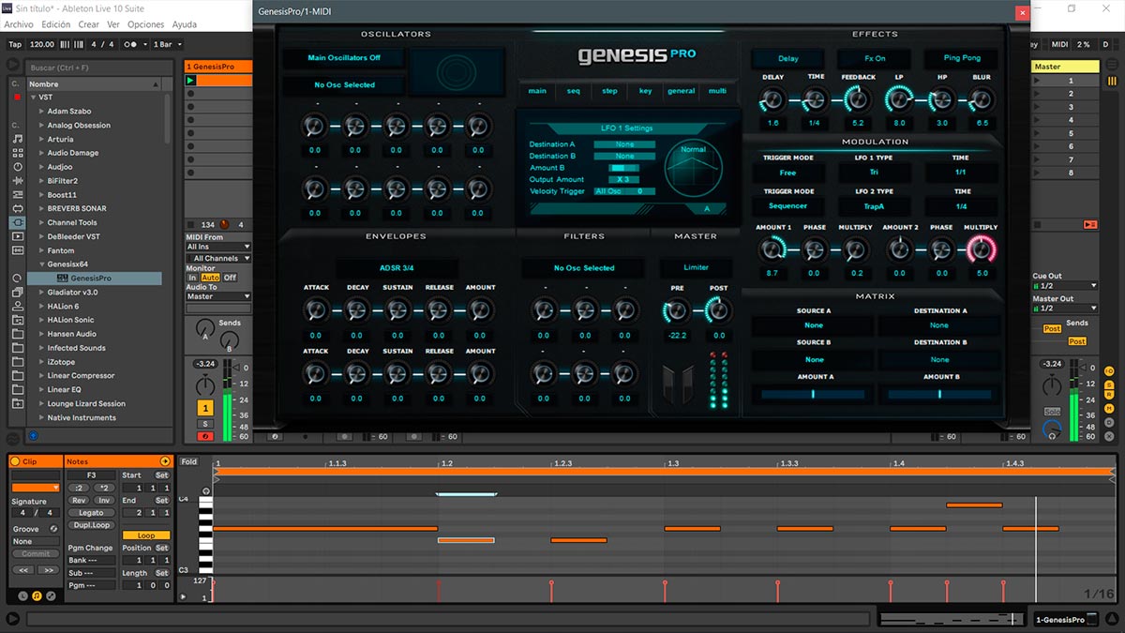This screenshot has height=633, width=1125.
Task: Click the Set button next to Start
Action: [162, 475]
